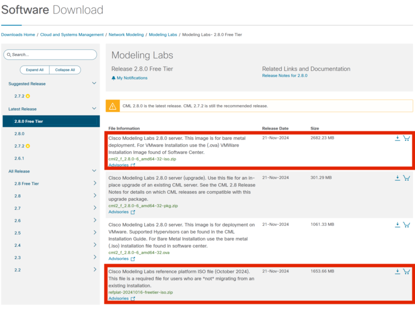This screenshot has width=415, height=318.
Task: Open 2.7.2 under Latest Release
Action: [x=19, y=146]
